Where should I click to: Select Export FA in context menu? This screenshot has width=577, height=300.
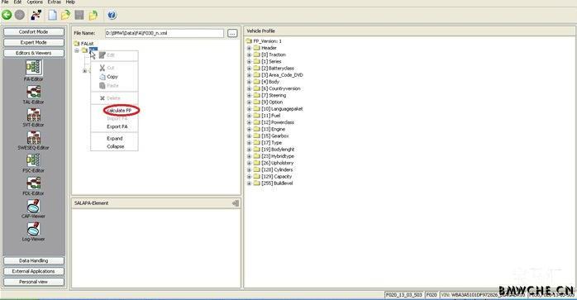click(117, 126)
